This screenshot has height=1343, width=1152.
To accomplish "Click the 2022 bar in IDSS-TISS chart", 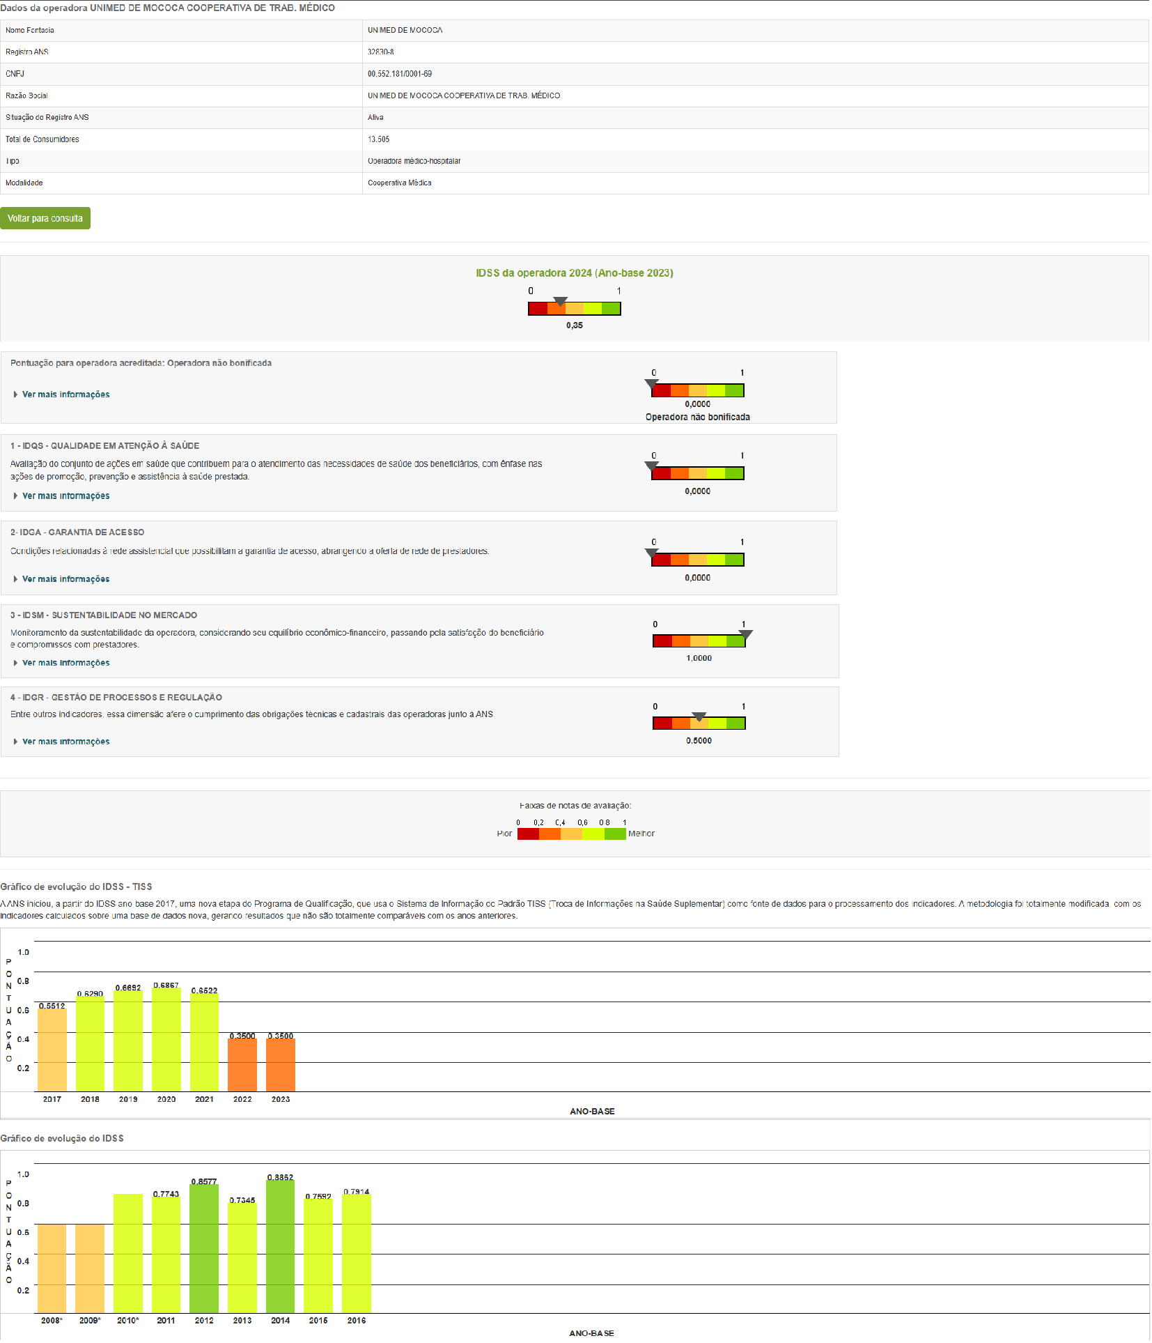I will 242,1065.
